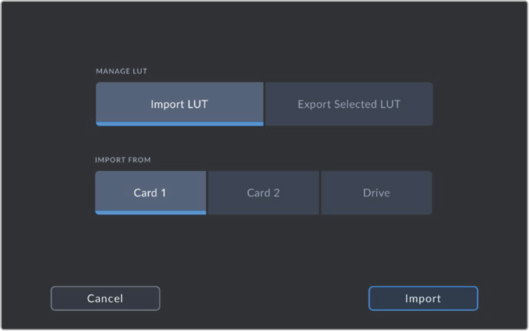Switch to Export Selected LUT
Screen dimensions: 529x331
[x=349, y=104]
